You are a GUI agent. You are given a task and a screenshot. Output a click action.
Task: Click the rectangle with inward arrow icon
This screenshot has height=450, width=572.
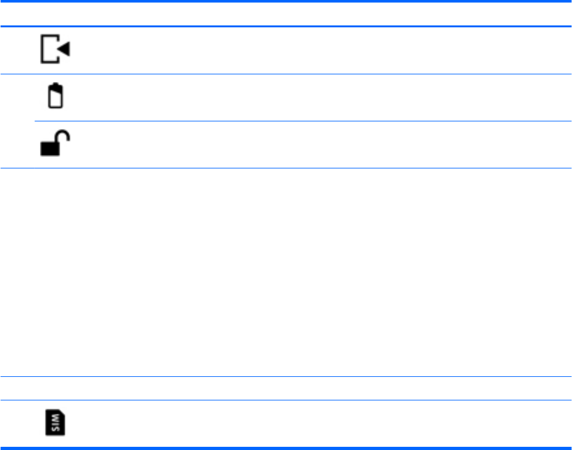tap(55, 50)
